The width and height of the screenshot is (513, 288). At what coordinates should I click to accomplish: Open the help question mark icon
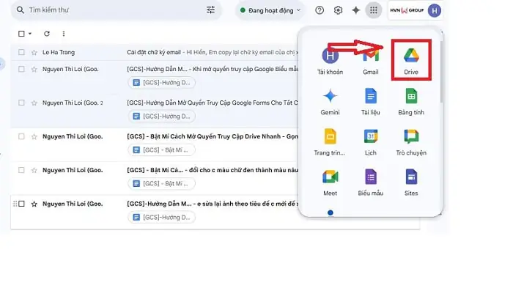pos(320,10)
